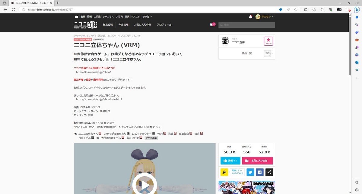362x194 pixels.
Task: Click the Niconi Solid logo
Action: pos(85,25)
